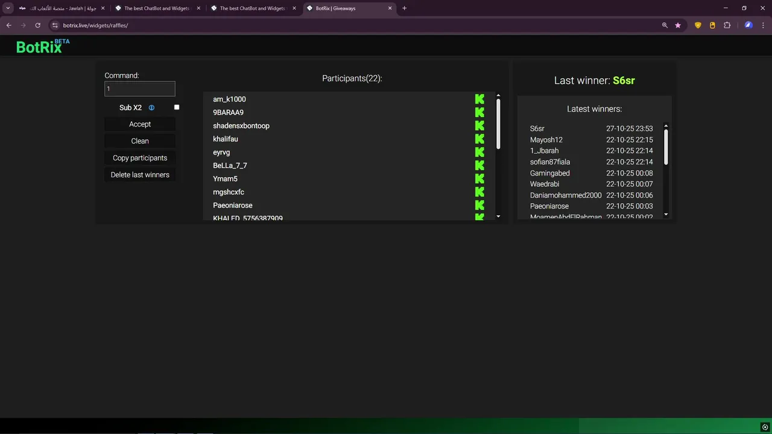Click last winner name S6sr in heading
Image resolution: width=772 pixels, height=434 pixels.
click(x=624, y=80)
